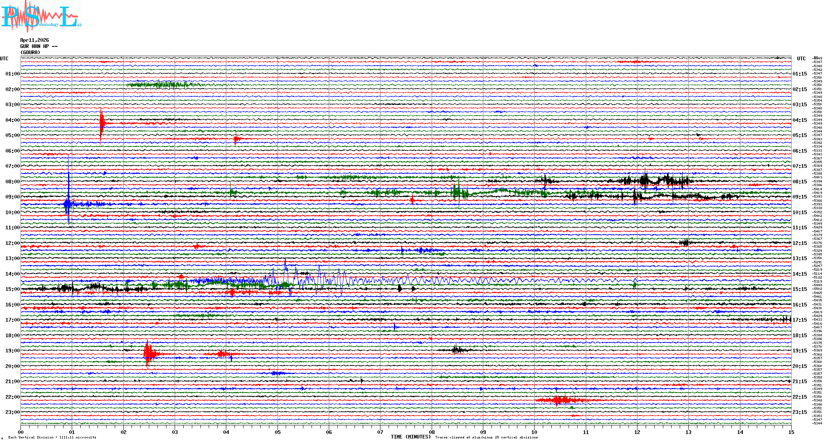Click the large red spike near 04:00
Screen dimensions: 824x443
(101, 123)
